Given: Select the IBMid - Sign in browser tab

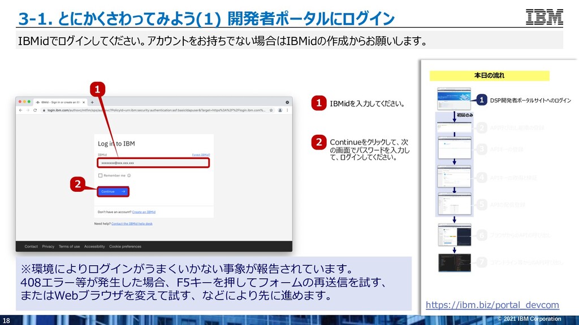Looking at the screenshot, I should [60, 102].
